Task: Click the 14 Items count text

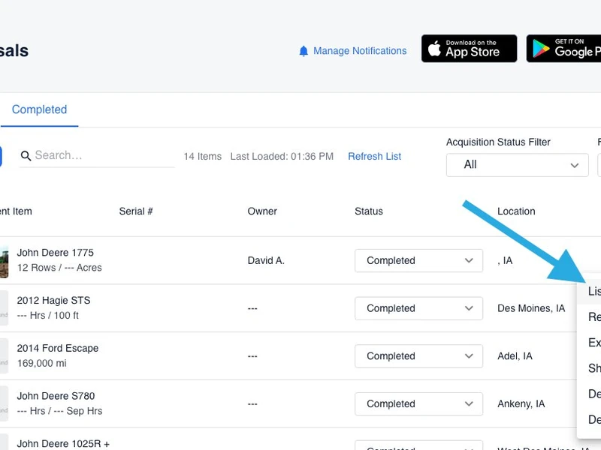Action: 202,157
